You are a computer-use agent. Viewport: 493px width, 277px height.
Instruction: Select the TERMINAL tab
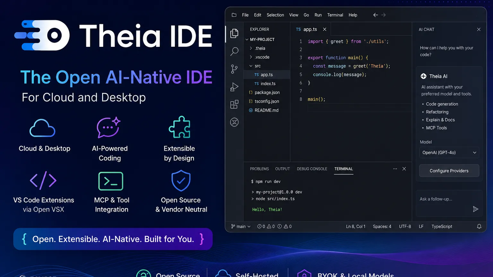[x=343, y=169]
